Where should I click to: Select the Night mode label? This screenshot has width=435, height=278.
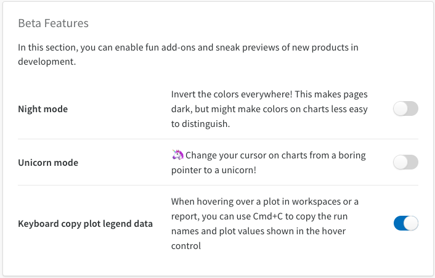coord(43,109)
